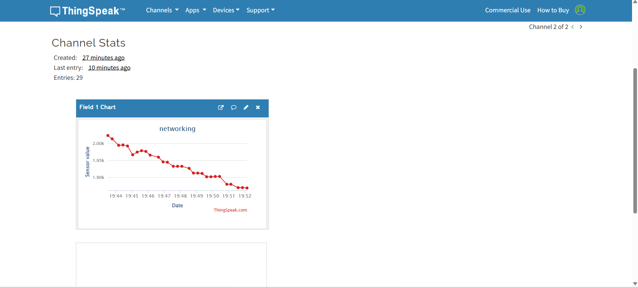Go to next channel arrow
Viewport: 638px width, 288px height.
pos(581,27)
